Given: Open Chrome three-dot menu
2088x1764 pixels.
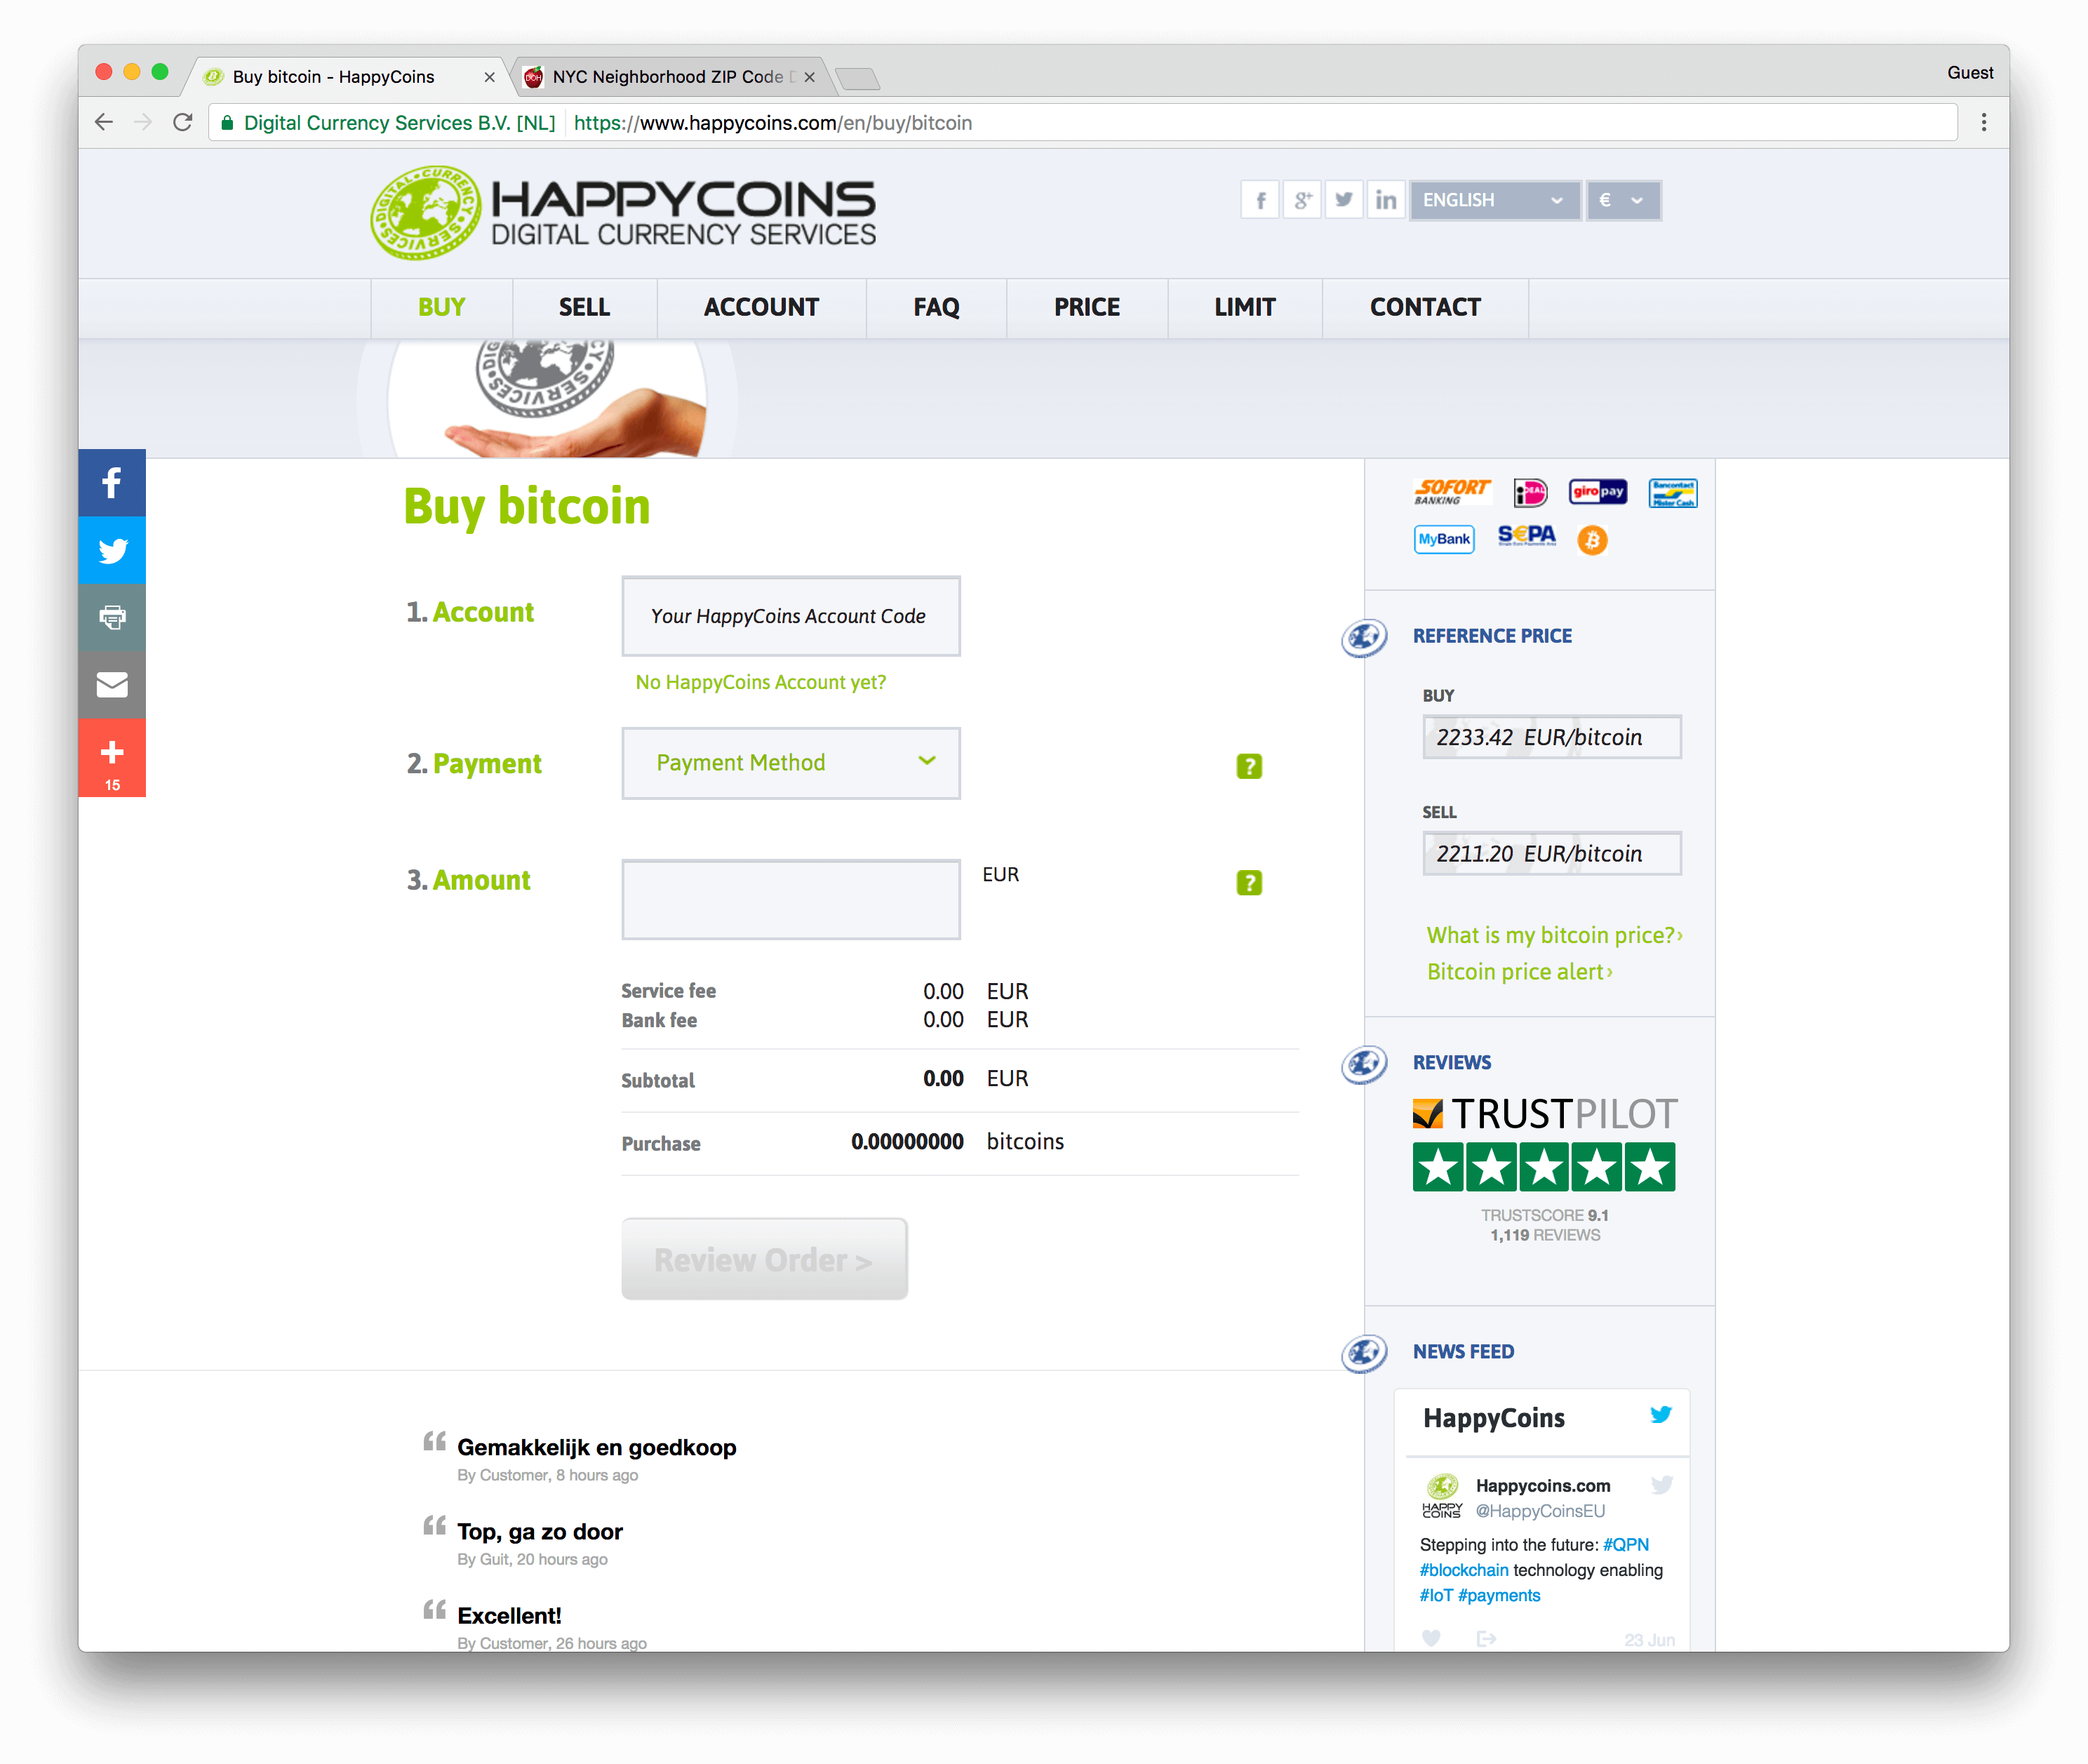Looking at the screenshot, I should (x=1984, y=122).
